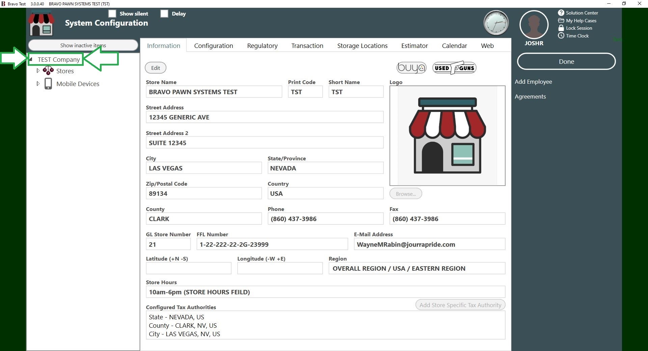Click the empty Longitude field
Screen dimensions: 648x351
(x=280, y=268)
